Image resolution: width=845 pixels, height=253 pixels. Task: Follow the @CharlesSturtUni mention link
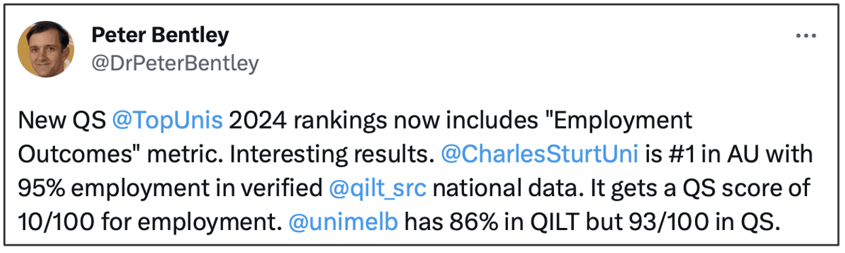tap(540, 154)
